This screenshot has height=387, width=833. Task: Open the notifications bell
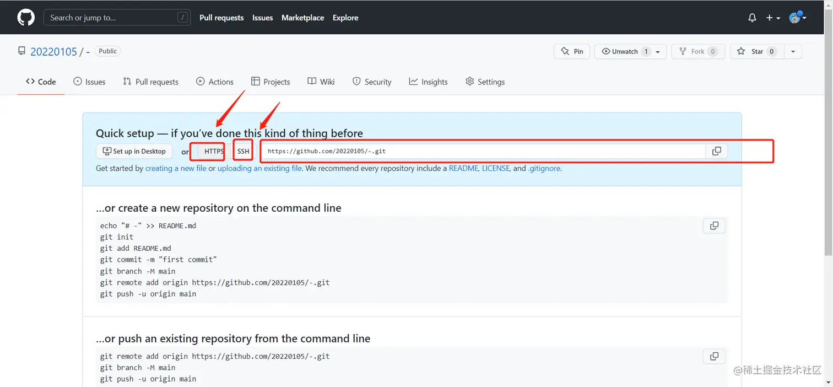[x=752, y=18]
